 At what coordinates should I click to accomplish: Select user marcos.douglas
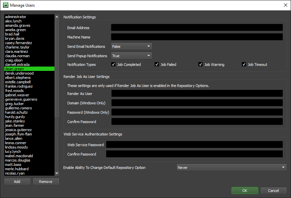29,160
